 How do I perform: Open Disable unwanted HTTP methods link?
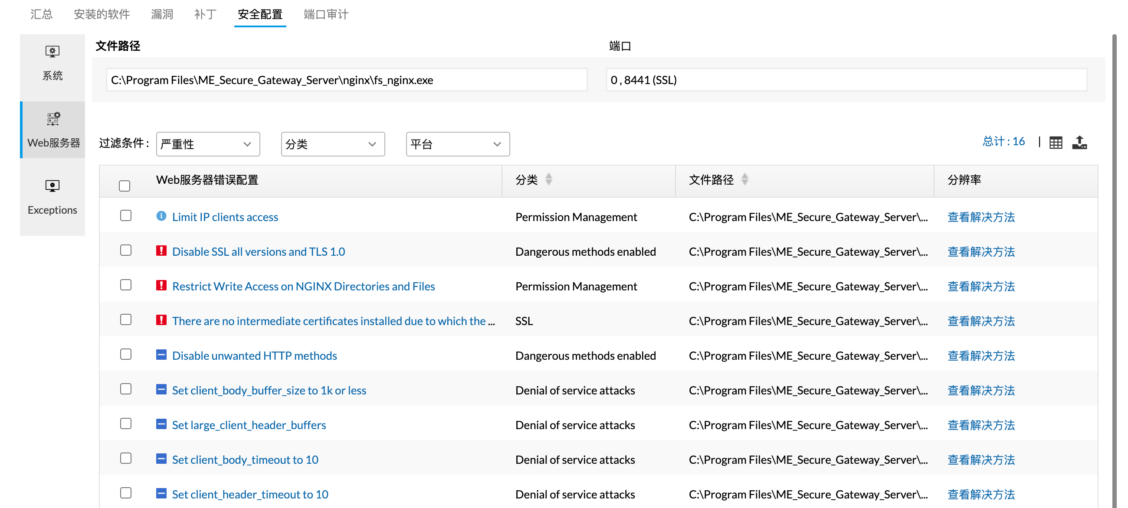point(254,356)
